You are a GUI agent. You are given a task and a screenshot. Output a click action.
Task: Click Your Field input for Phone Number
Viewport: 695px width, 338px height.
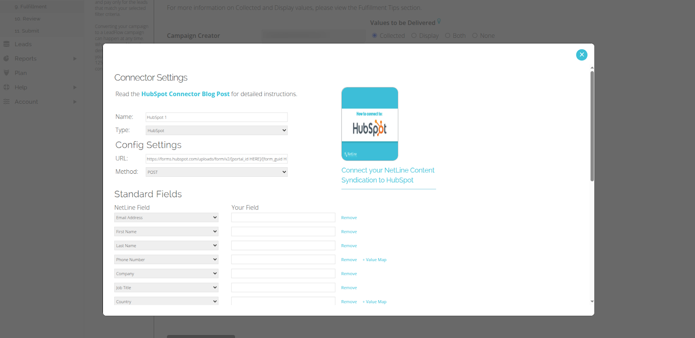[x=283, y=259]
